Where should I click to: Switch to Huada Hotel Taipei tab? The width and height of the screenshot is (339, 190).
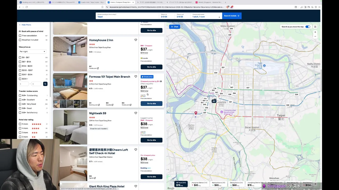[x=91, y=2]
